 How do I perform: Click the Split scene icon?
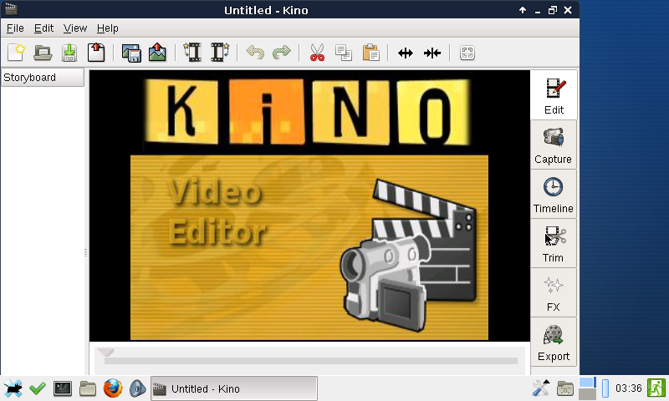(x=406, y=53)
